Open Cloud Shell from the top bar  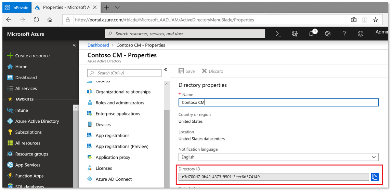pos(278,34)
